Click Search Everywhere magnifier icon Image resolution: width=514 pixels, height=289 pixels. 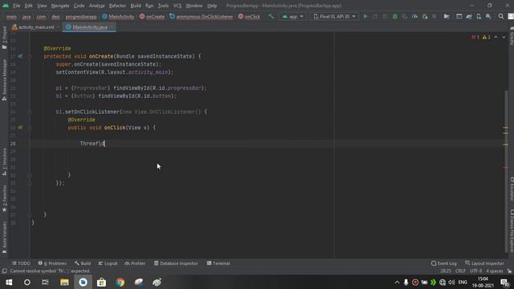click(501, 16)
